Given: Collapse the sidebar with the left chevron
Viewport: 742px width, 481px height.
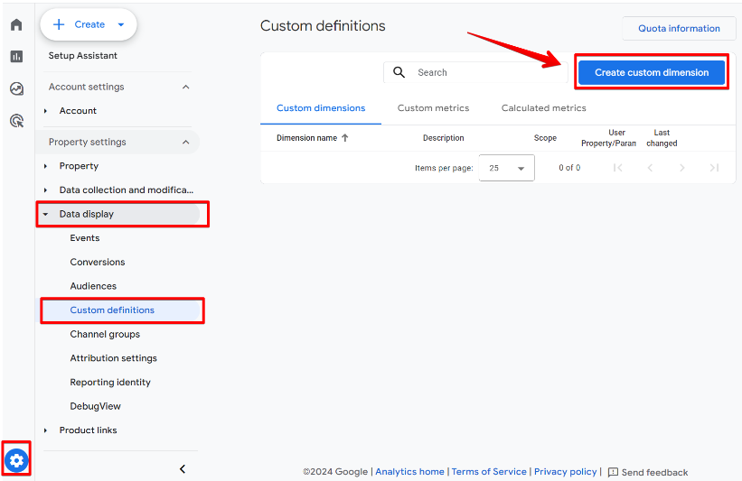Looking at the screenshot, I should pyautogui.click(x=183, y=468).
